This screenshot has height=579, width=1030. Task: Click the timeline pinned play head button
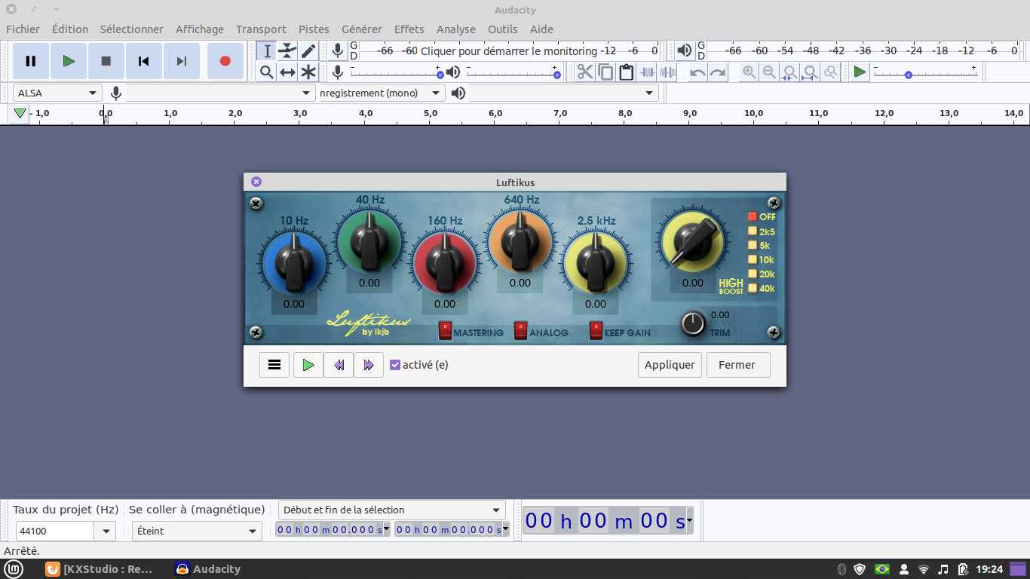tap(20, 113)
